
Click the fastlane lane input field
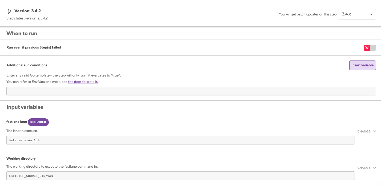pos(181,140)
